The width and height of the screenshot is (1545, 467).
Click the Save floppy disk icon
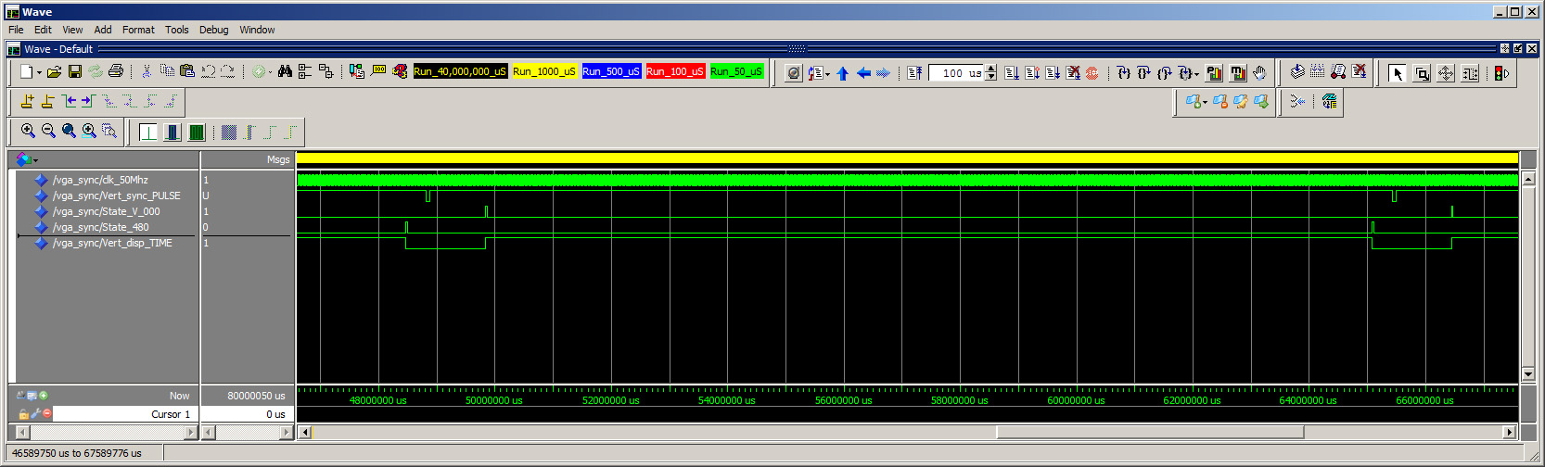click(75, 71)
